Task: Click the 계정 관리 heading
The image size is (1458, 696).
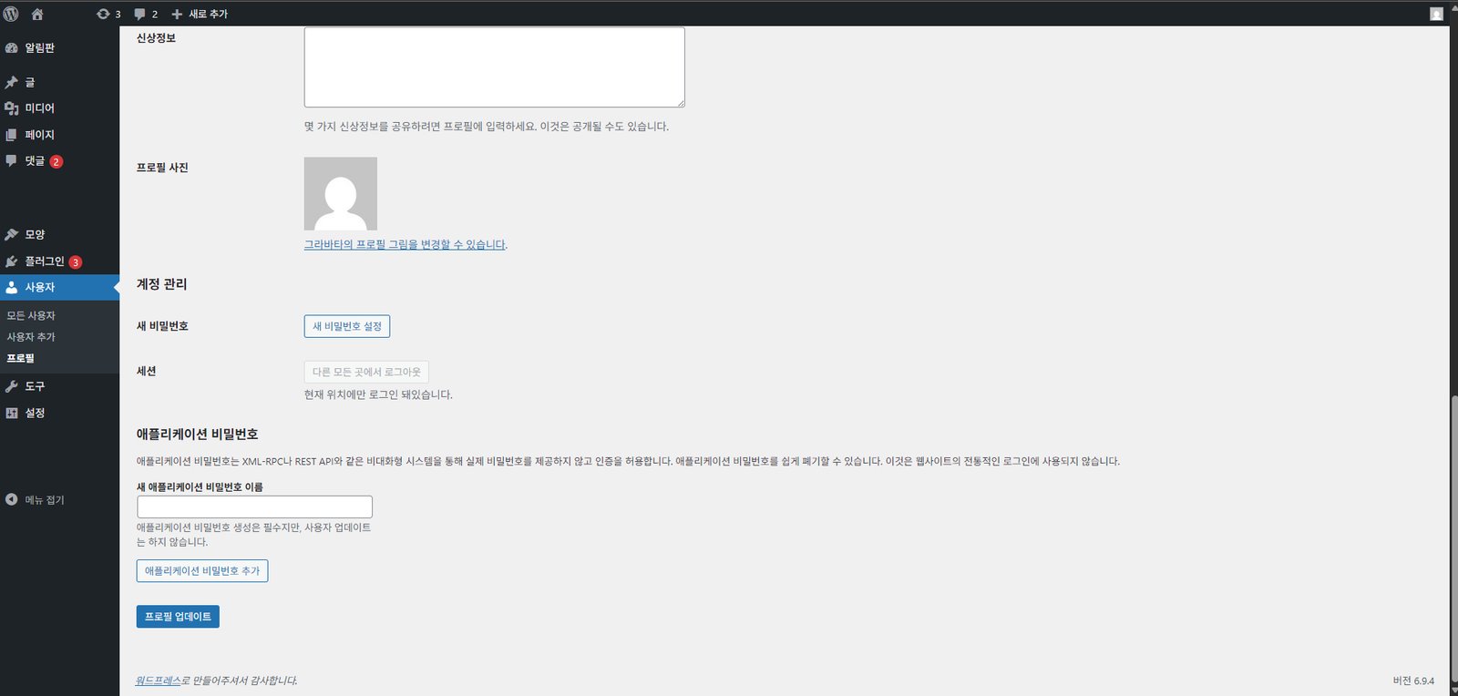Action: tap(162, 284)
